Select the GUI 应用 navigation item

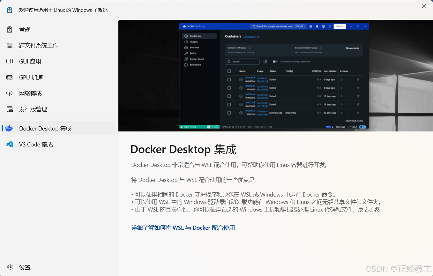pyautogui.click(x=30, y=61)
